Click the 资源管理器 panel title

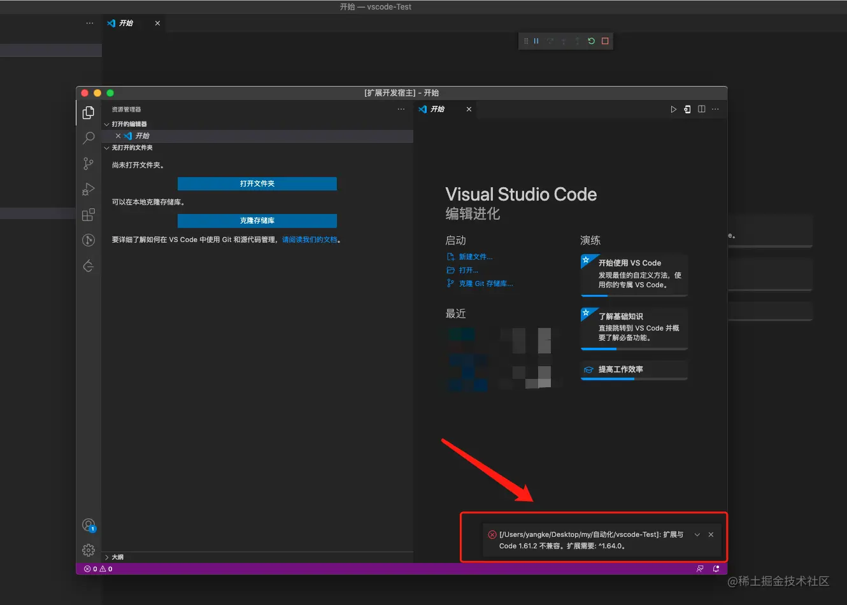(126, 110)
